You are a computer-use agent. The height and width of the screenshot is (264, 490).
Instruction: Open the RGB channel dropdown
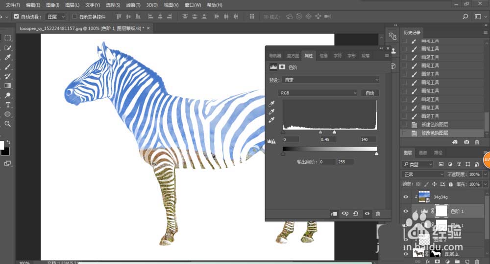coord(318,93)
